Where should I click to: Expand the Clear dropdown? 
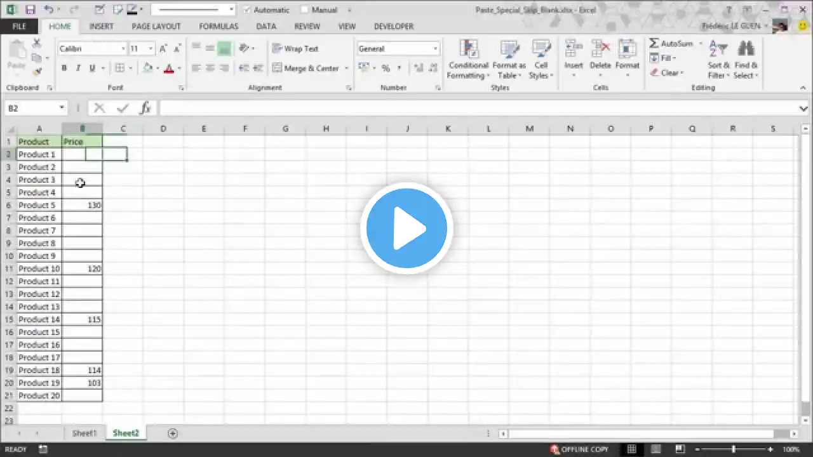(x=682, y=73)
